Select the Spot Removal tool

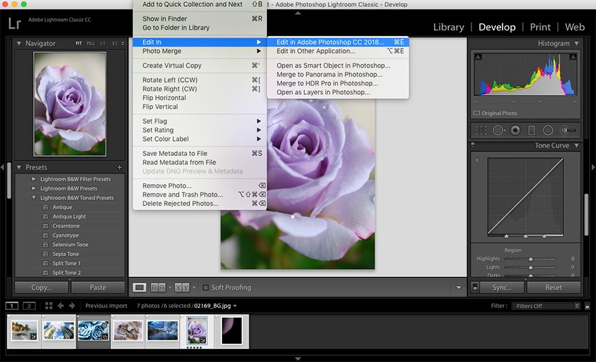[499, 130]
